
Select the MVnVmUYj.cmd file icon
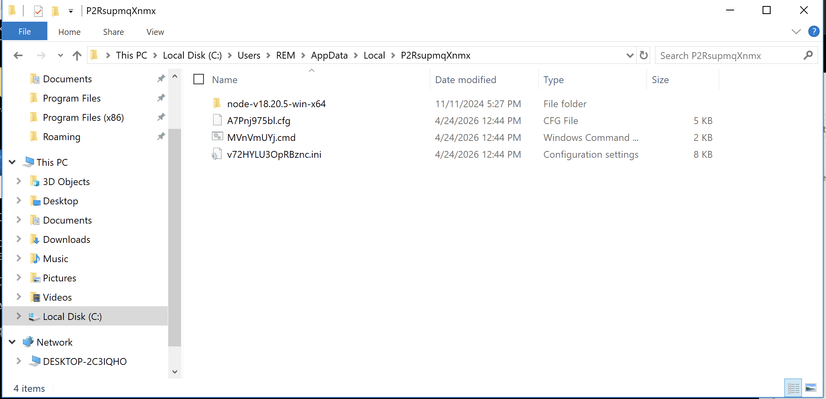(217, 137)
